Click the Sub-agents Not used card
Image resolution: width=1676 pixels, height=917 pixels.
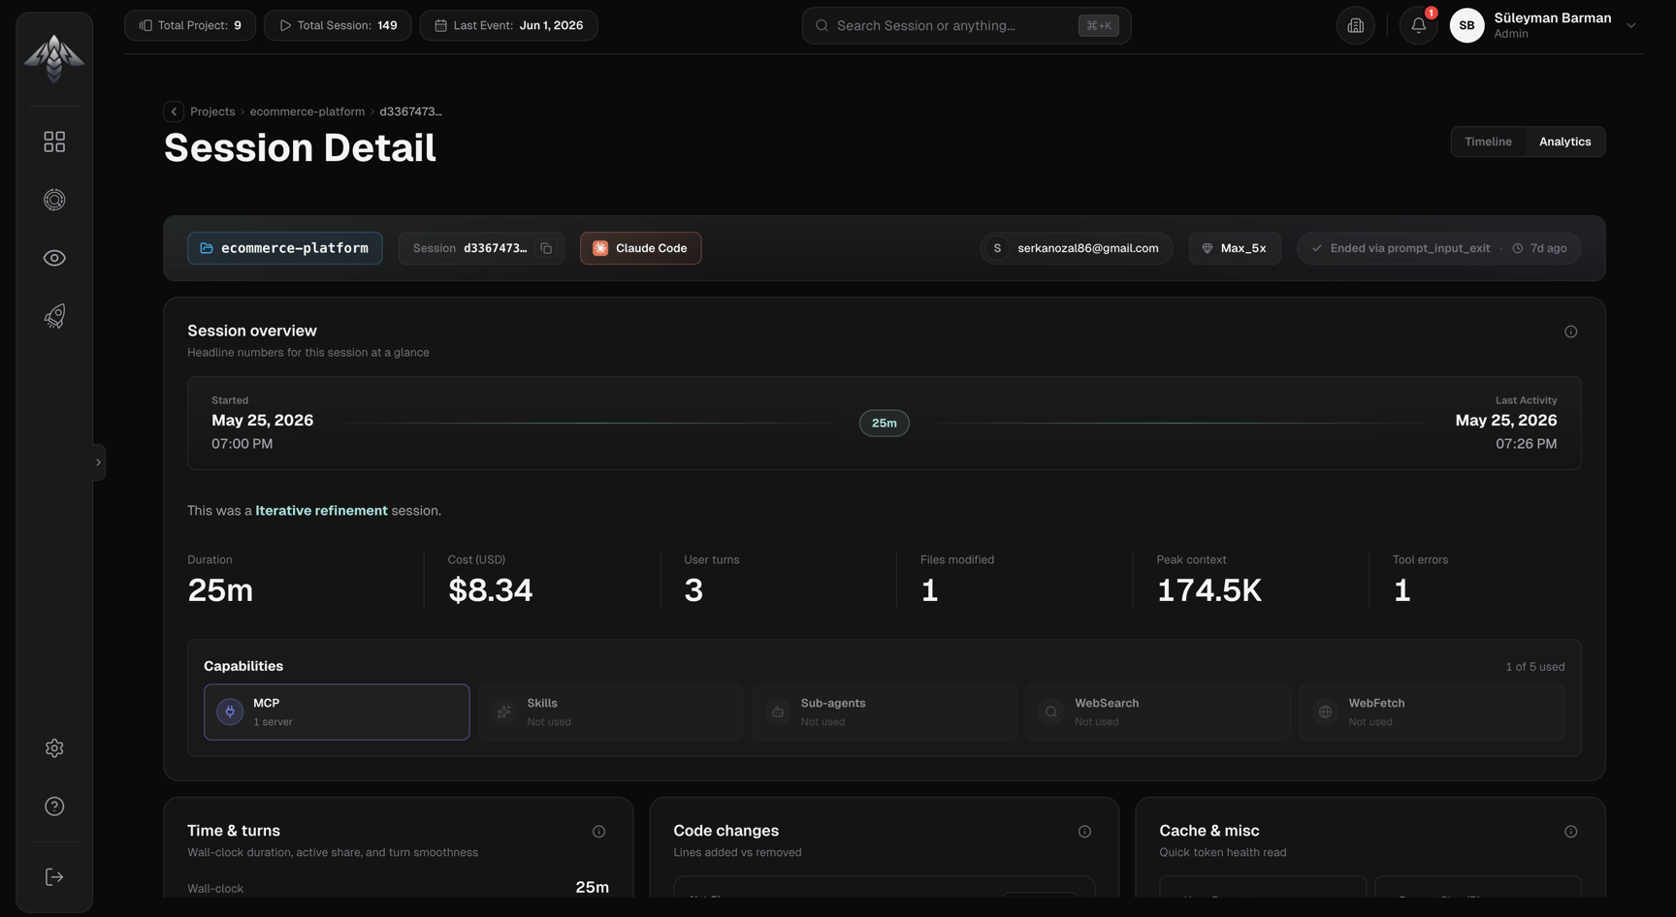[884, 711]
